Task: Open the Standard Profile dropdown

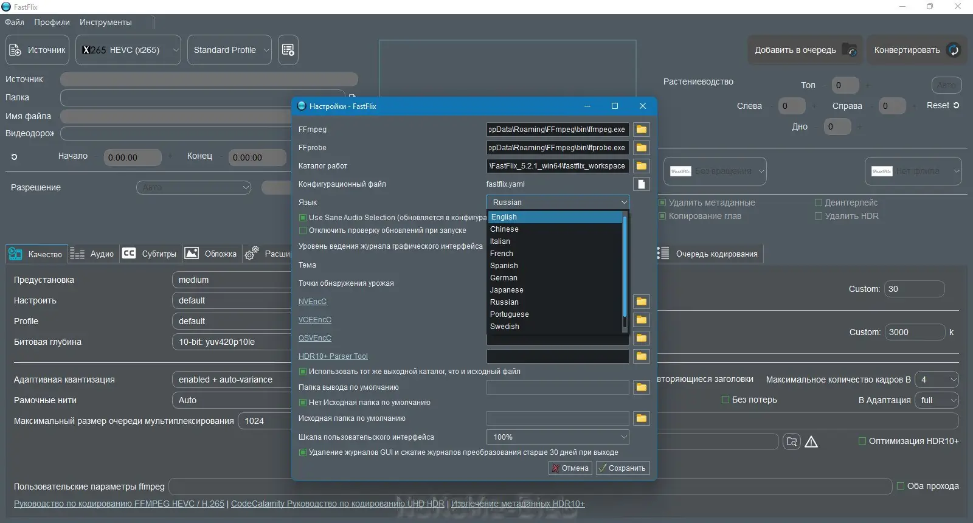Action: 229,50
